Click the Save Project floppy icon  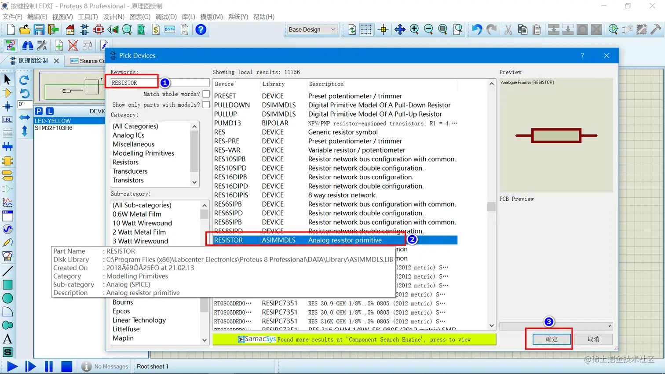[x=39, y=29]
